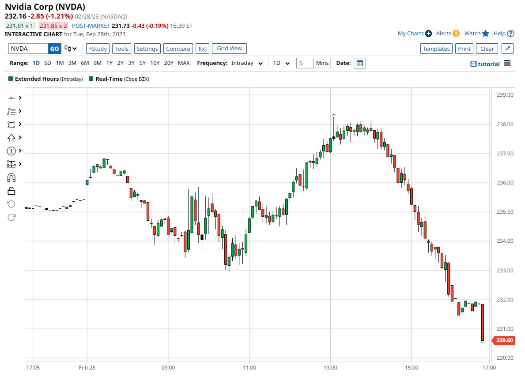525x377 pixels.
Task: Click the My Charts plus icon
Action: (428, 34)
